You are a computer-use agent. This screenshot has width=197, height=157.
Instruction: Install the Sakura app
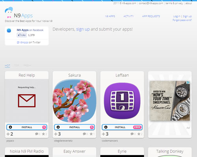pos(74,127)
